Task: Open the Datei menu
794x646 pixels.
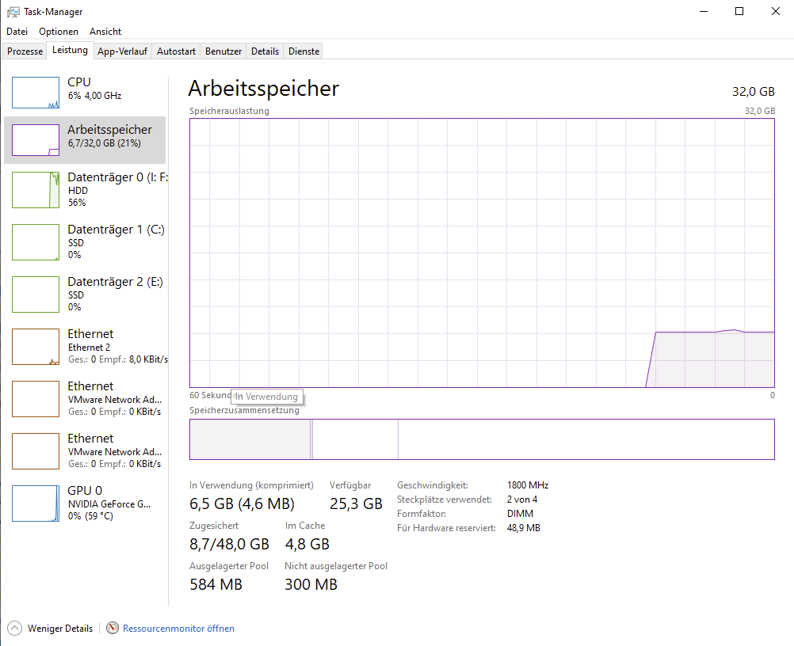Action: coord(17,32)
